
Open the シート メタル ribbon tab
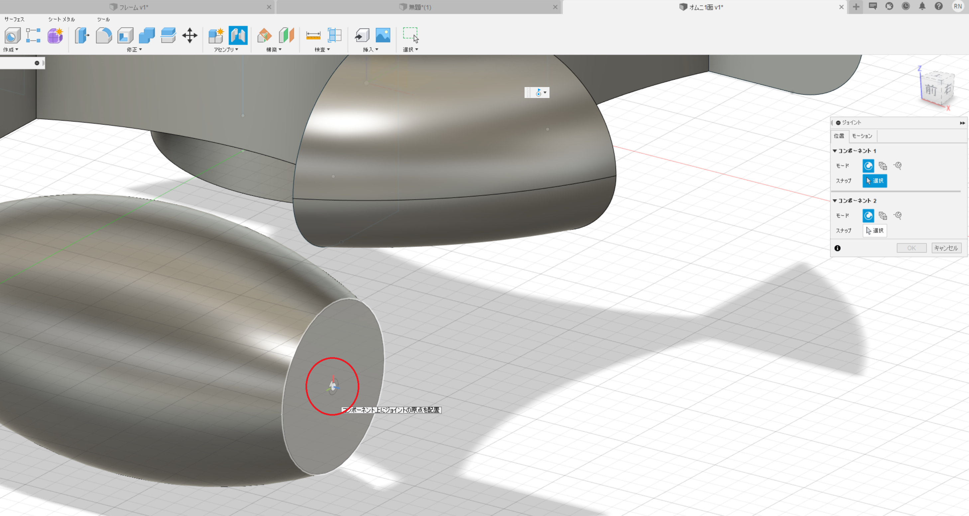(61, 19)
